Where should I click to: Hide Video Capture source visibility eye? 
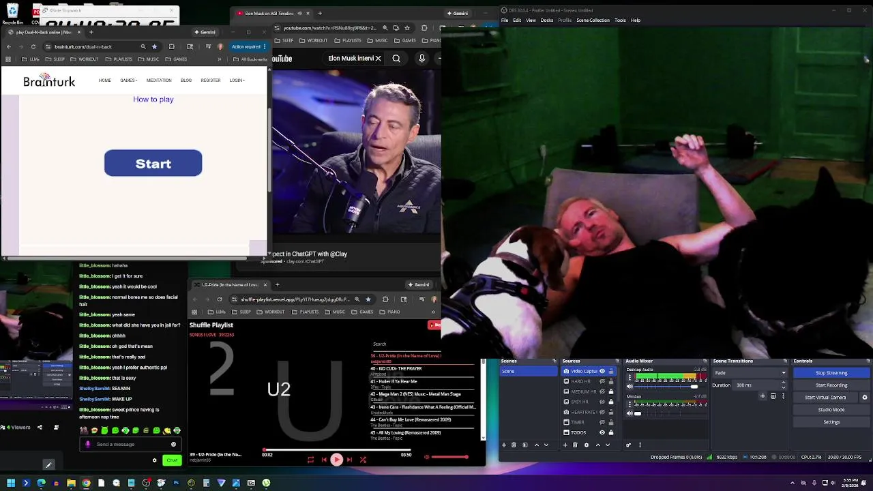(602, 371)
